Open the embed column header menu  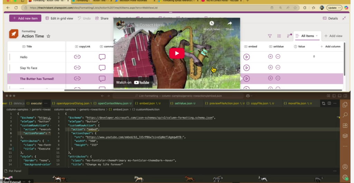(251, 47)
